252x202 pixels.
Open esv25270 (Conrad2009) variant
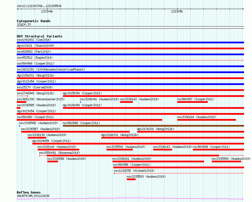point(35,87)
